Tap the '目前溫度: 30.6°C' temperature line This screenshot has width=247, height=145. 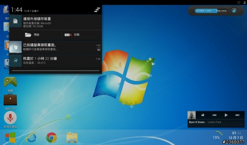pos(34,63)
